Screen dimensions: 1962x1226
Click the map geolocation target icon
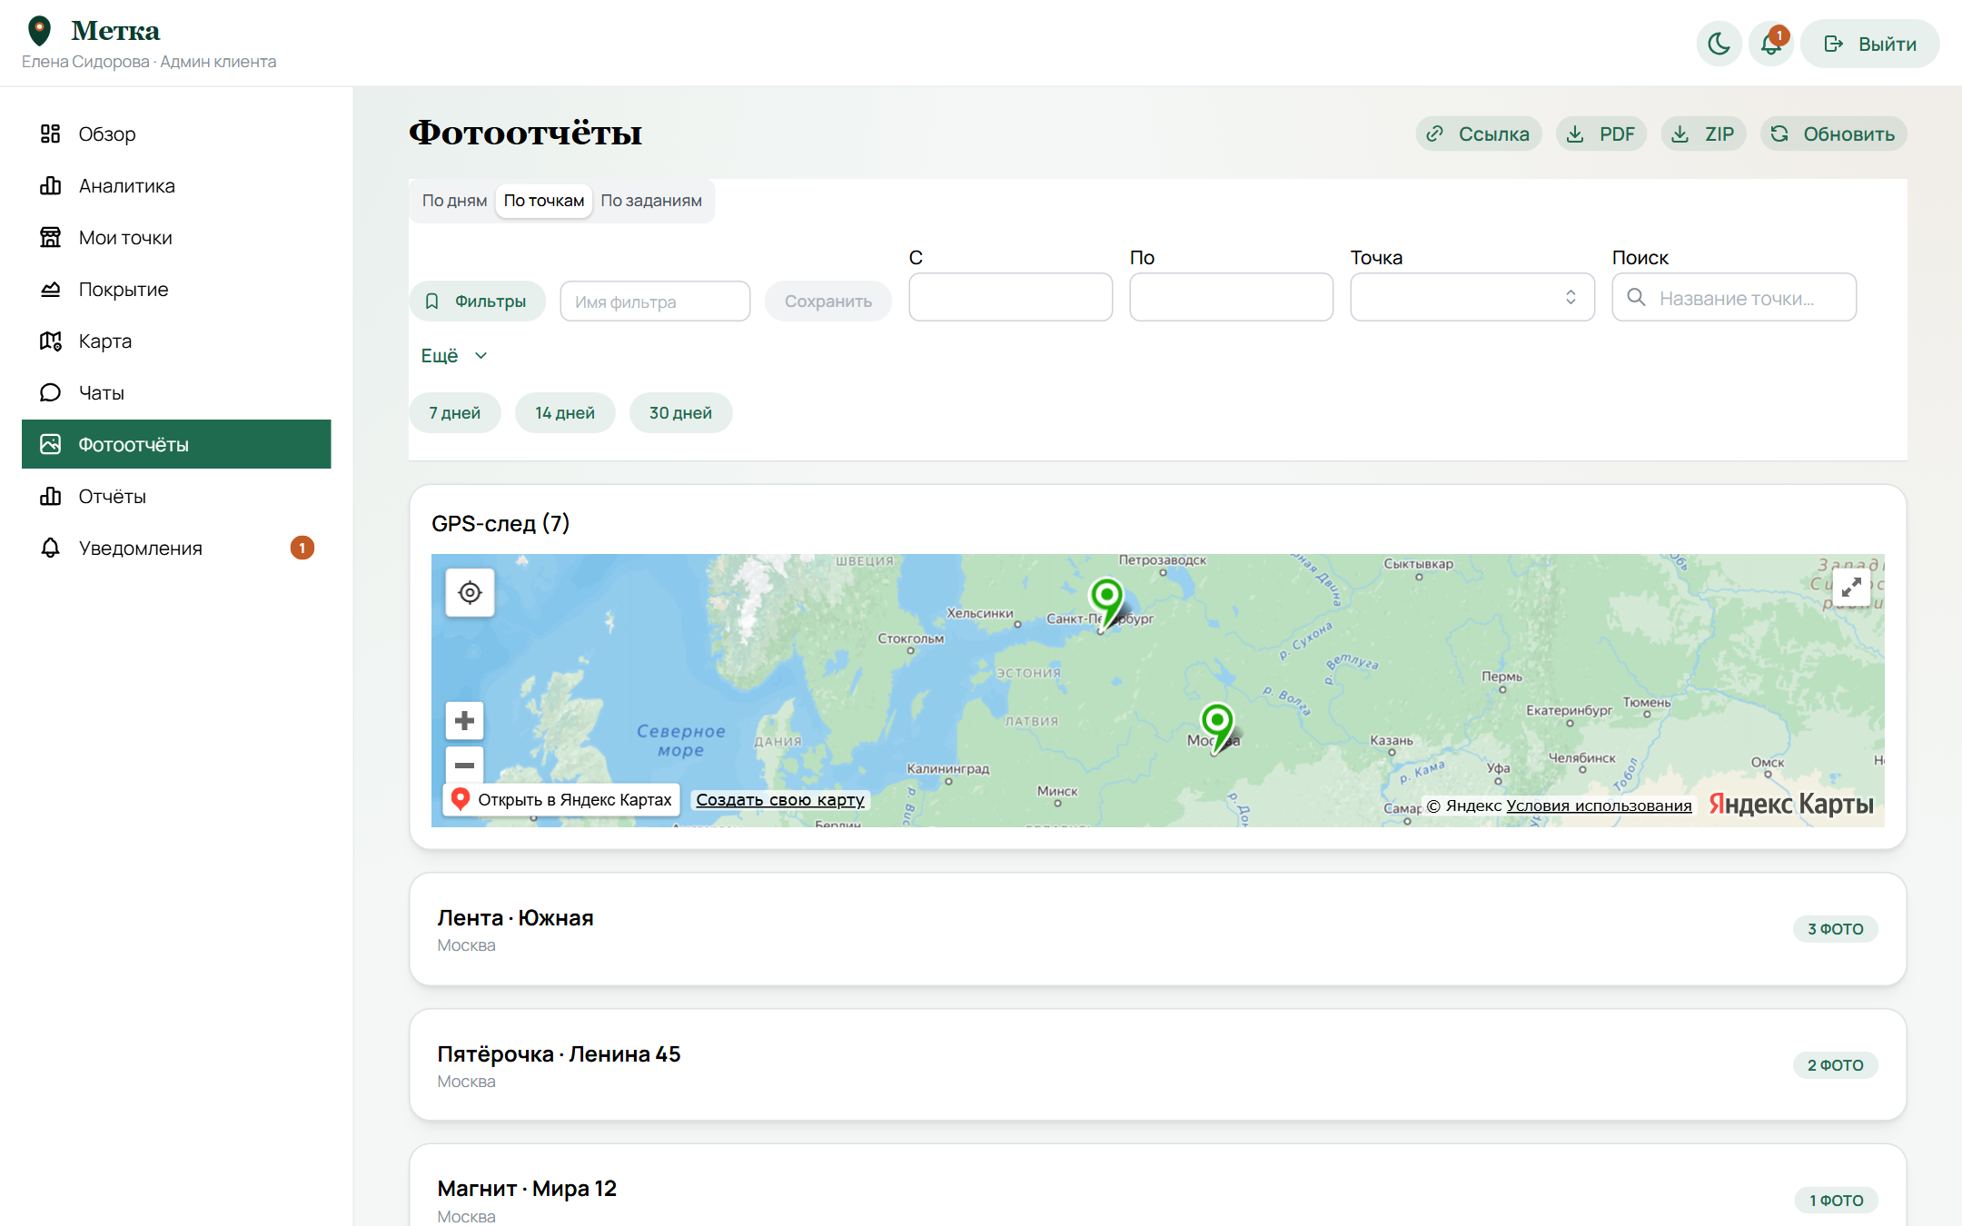pos(470,593)
